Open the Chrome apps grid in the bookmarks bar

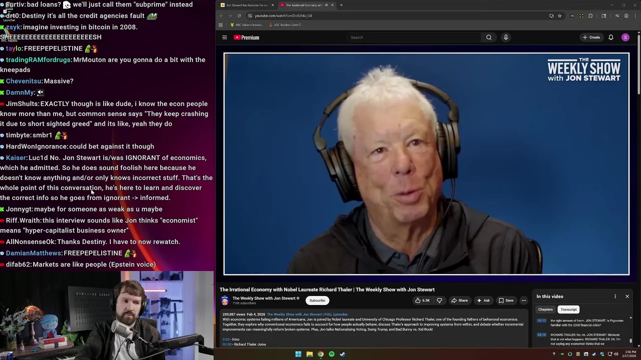click(x=221, y=24)
